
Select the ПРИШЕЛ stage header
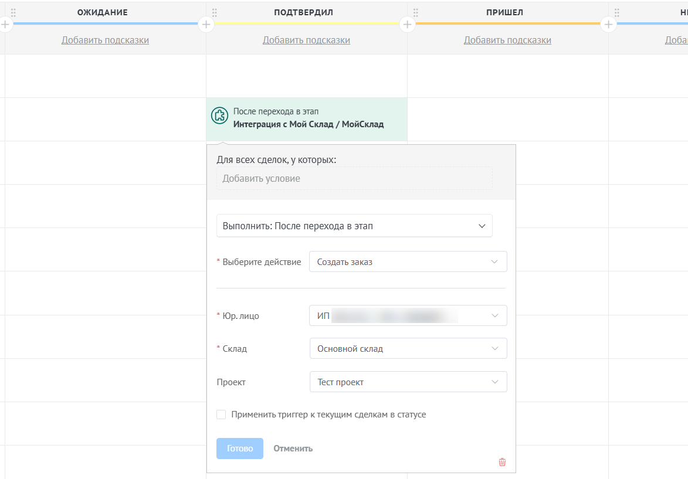pos(504,12)
